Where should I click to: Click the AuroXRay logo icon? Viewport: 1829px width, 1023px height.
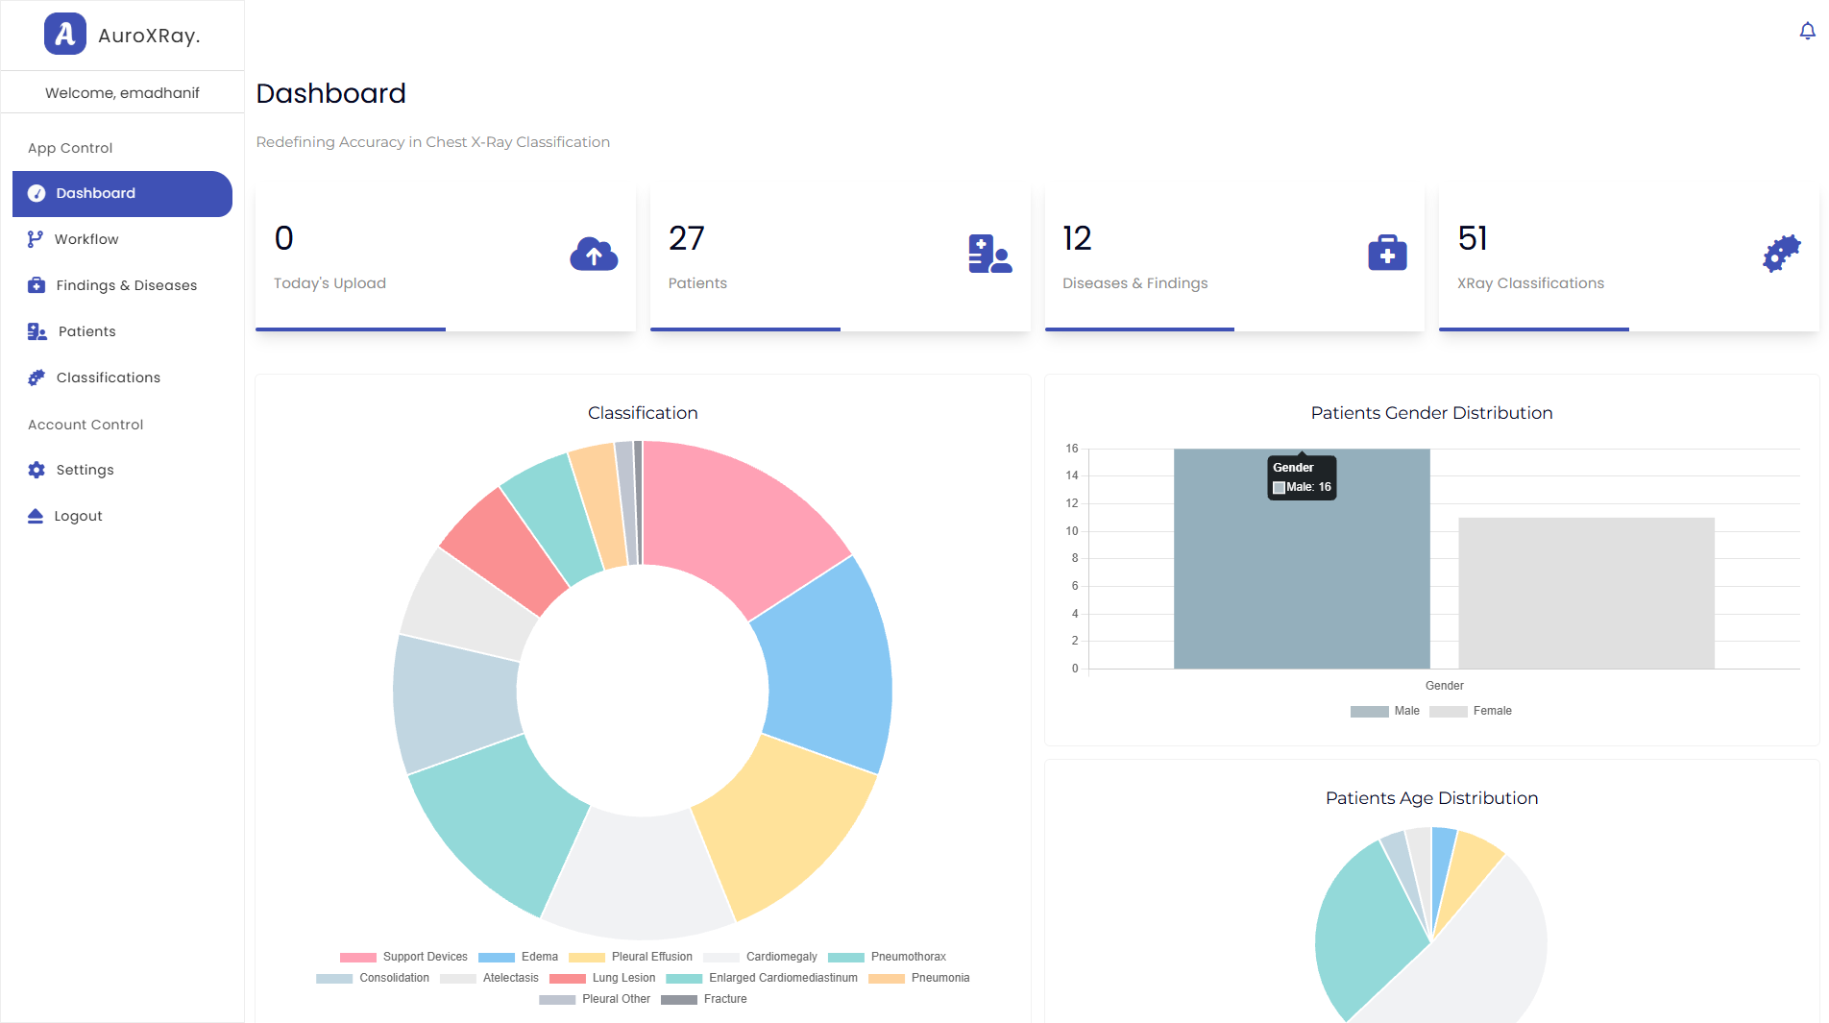[x=64, y=34]
